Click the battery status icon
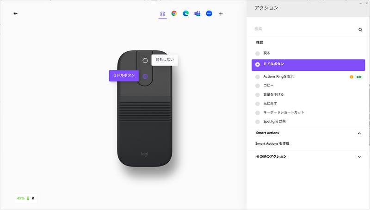This screenshot has height=210, width=370. click(x=28, y=198)
